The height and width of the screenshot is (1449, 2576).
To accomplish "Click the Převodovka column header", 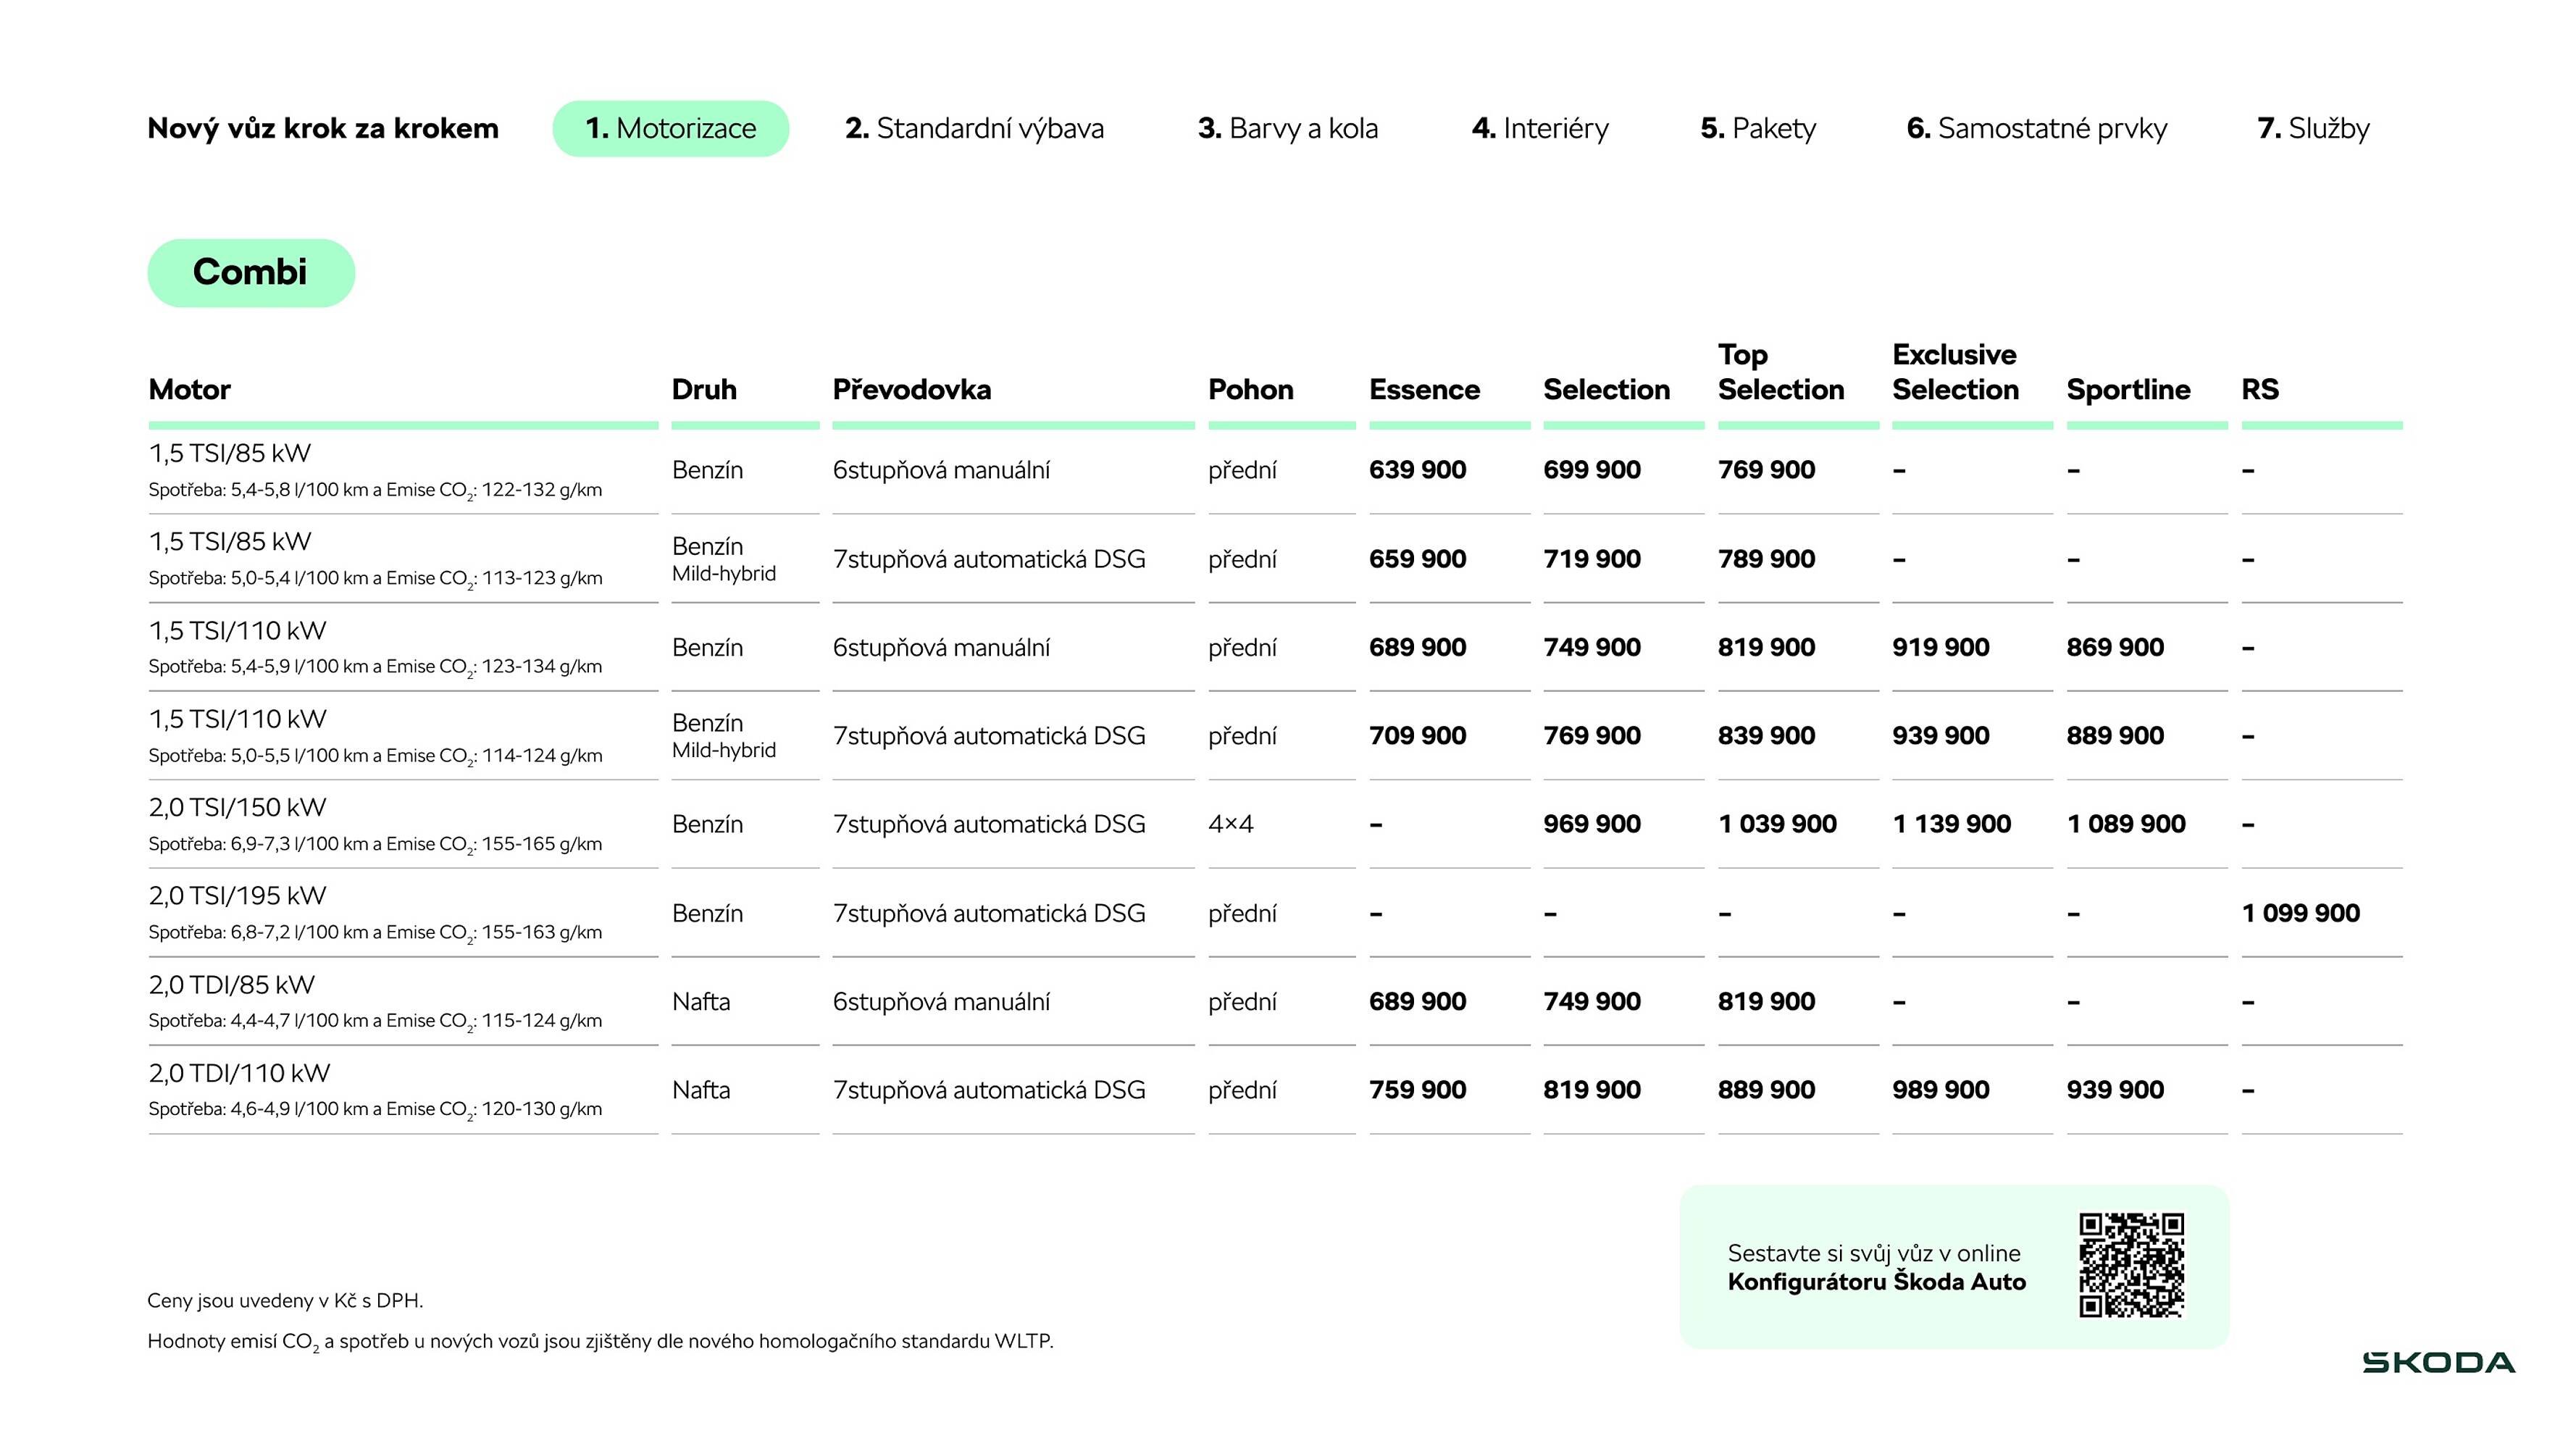I will tap(911, 390).
